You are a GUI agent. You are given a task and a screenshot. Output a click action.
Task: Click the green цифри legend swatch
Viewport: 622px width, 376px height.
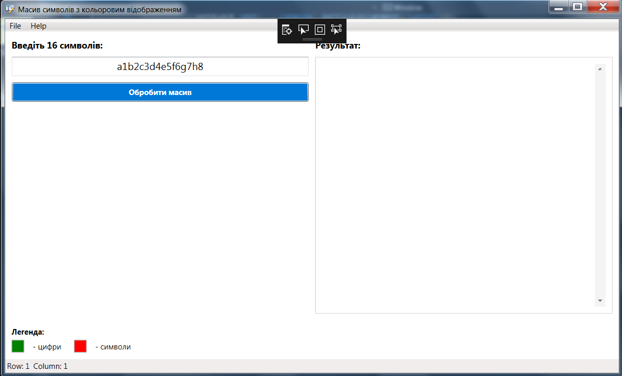point(18,346)
